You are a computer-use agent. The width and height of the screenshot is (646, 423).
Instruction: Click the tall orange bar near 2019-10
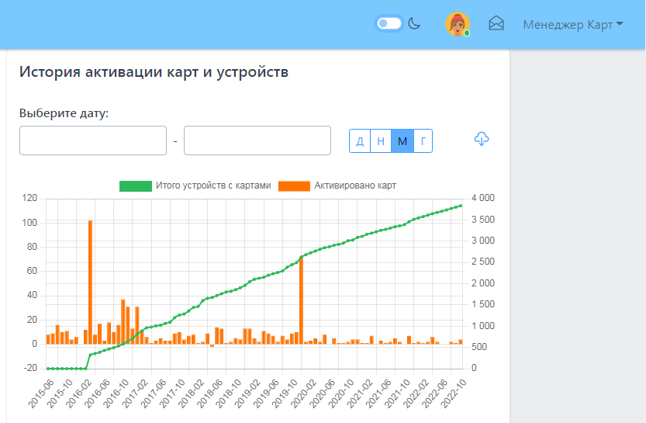point(301,300)
